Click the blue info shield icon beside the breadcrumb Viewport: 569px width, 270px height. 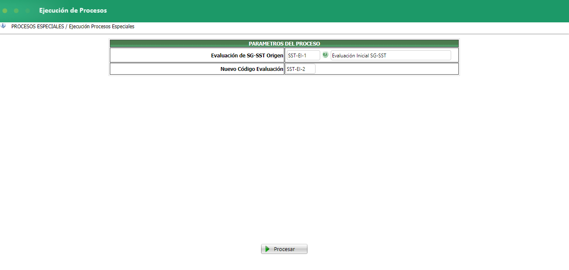pyautogui.click(x=4, y=26)
